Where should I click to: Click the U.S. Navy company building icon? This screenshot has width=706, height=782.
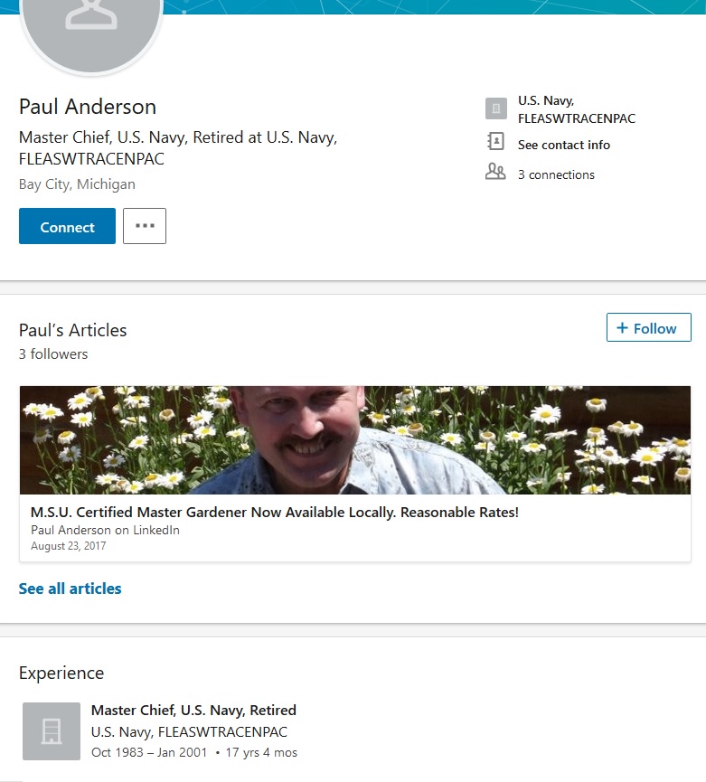click(496, 109)
